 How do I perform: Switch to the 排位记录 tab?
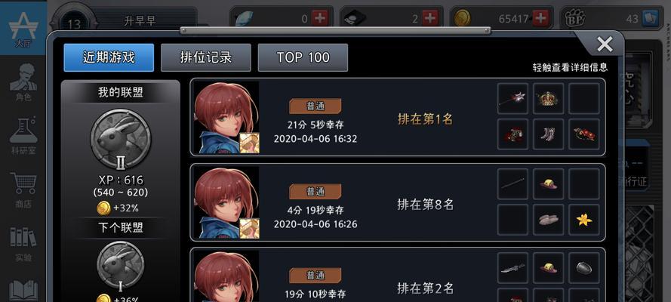click(x=206, y=57)
